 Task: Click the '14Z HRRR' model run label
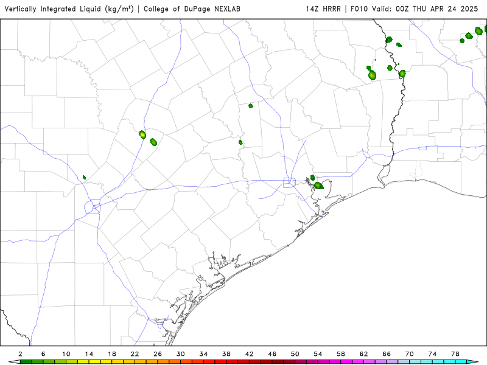pyautogui.click(x=323, y=9)
